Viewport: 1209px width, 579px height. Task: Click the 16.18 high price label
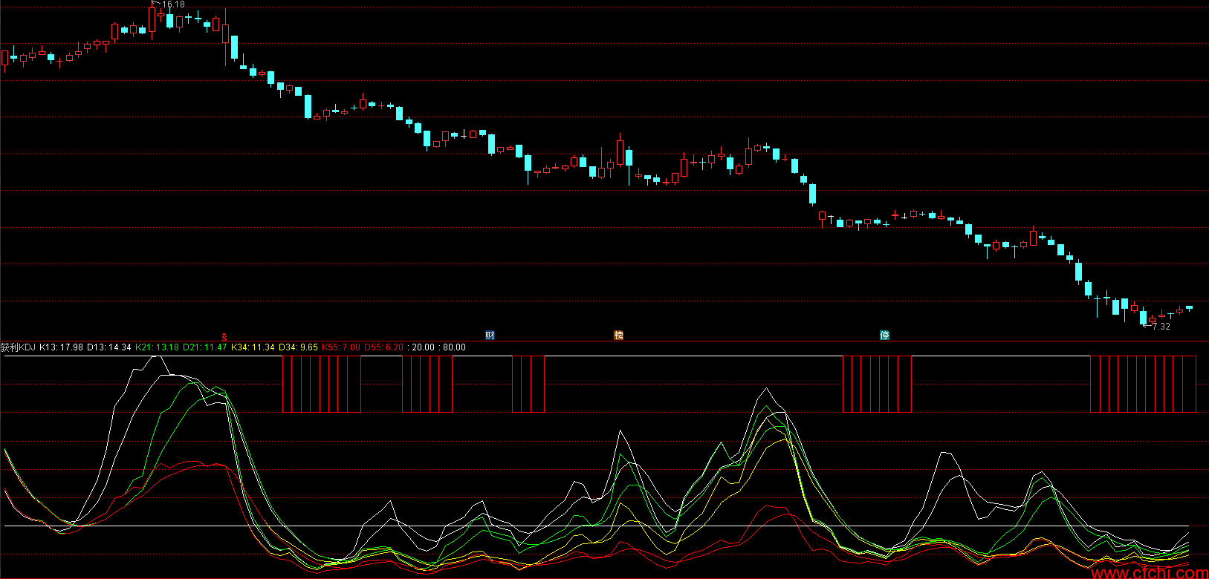[173, 4]
